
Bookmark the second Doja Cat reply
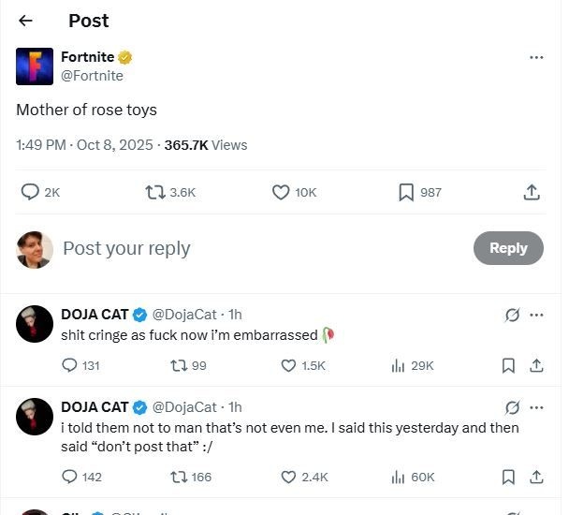pyautogui.click(x=508, y=477)
